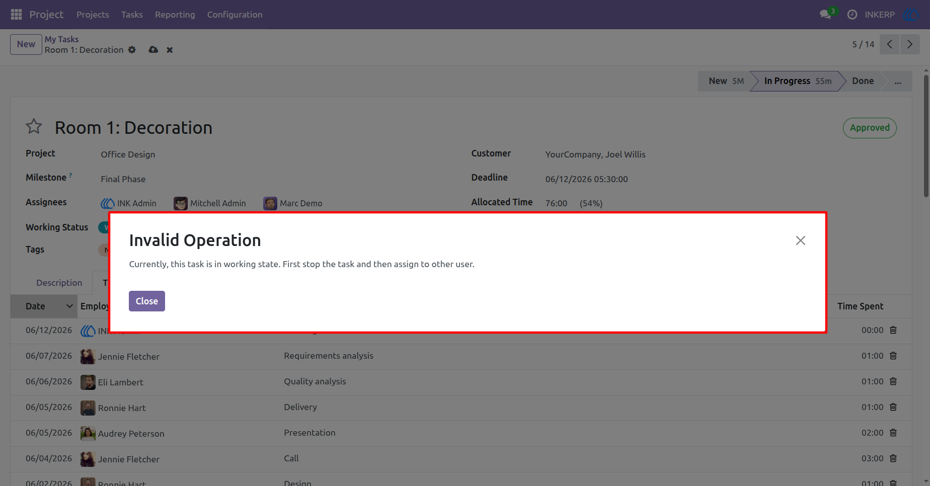Delete the Requirements analysis timesheet row
The height and width of the screenshot is (486, 930).
893,356
